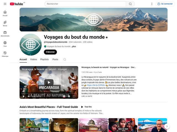Open the Tohoku video thumbnail
The width and height of the screenshot is (177, 132).
[x=93, y=125]
